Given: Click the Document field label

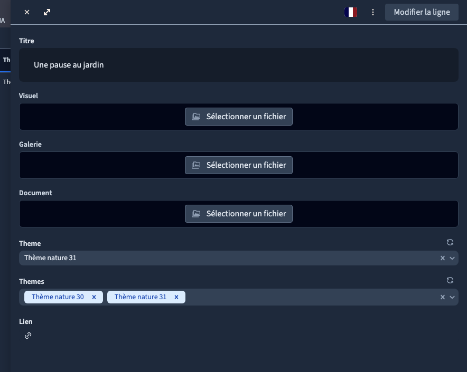Looking at the screenshot, I should point(35,193).
